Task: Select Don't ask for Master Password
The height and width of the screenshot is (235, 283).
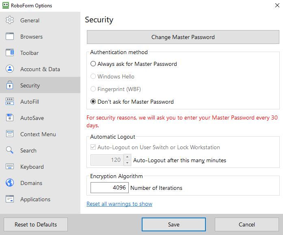Action: pyautogui.click(x=93, y=102)
